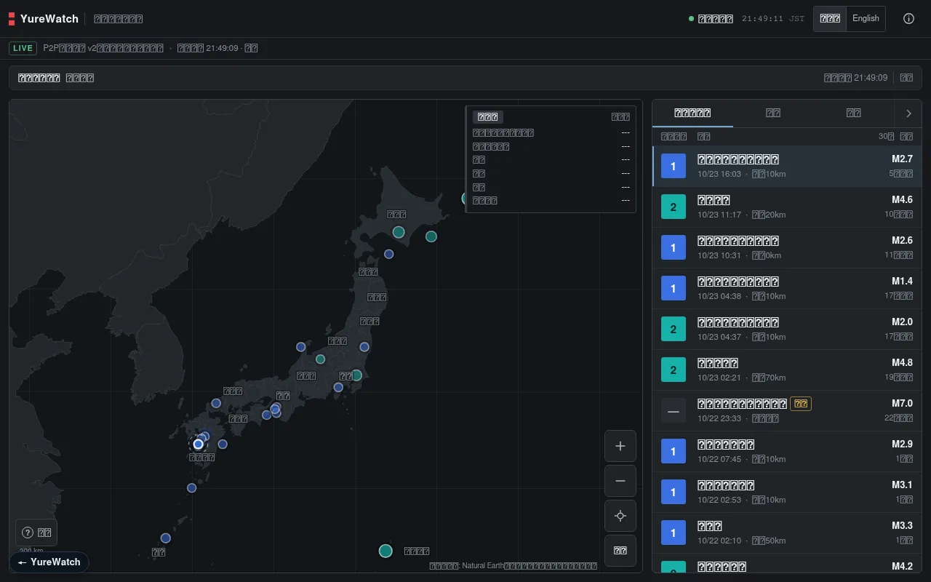Open the control next to the 30 count
The height and width of the screenshot is (582, 931).
pos(906,136)
